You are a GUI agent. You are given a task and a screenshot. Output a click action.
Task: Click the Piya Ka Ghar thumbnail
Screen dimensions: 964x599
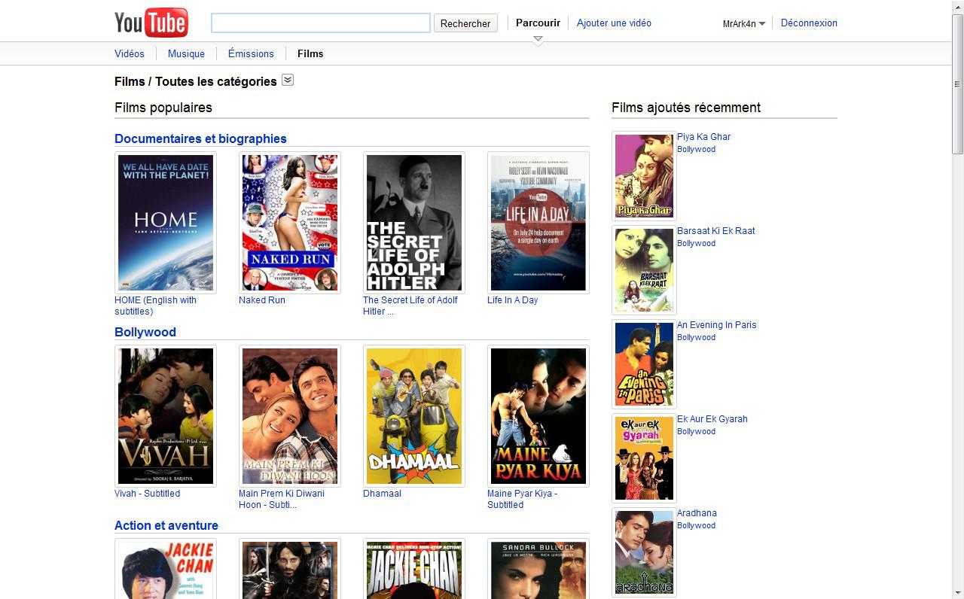(644, 176)
